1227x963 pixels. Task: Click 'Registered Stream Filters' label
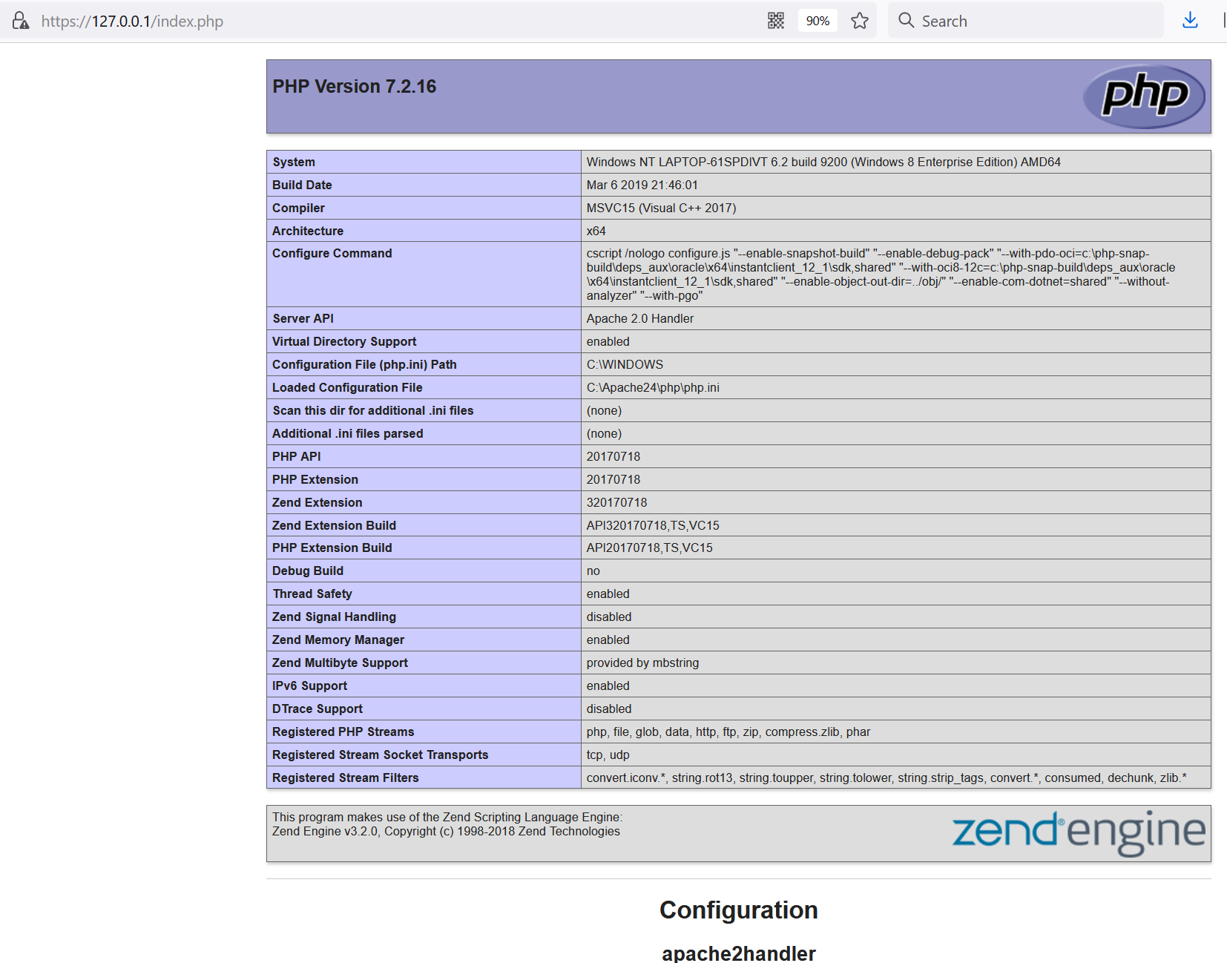(x=346, y=778)
